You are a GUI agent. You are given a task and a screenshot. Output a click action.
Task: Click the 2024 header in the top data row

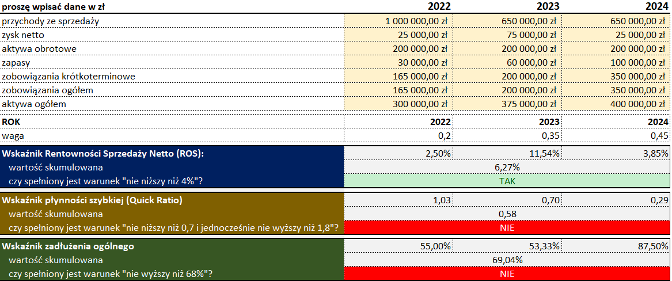coord(658,6)
